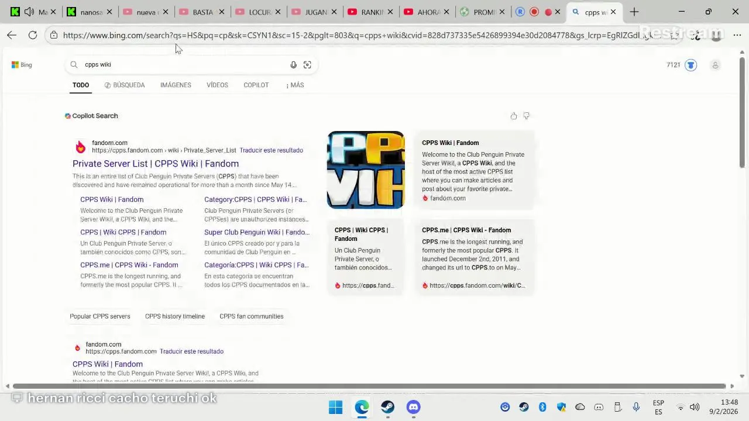Open the Bing Rewards medal icon

click(x=691, y=65)
